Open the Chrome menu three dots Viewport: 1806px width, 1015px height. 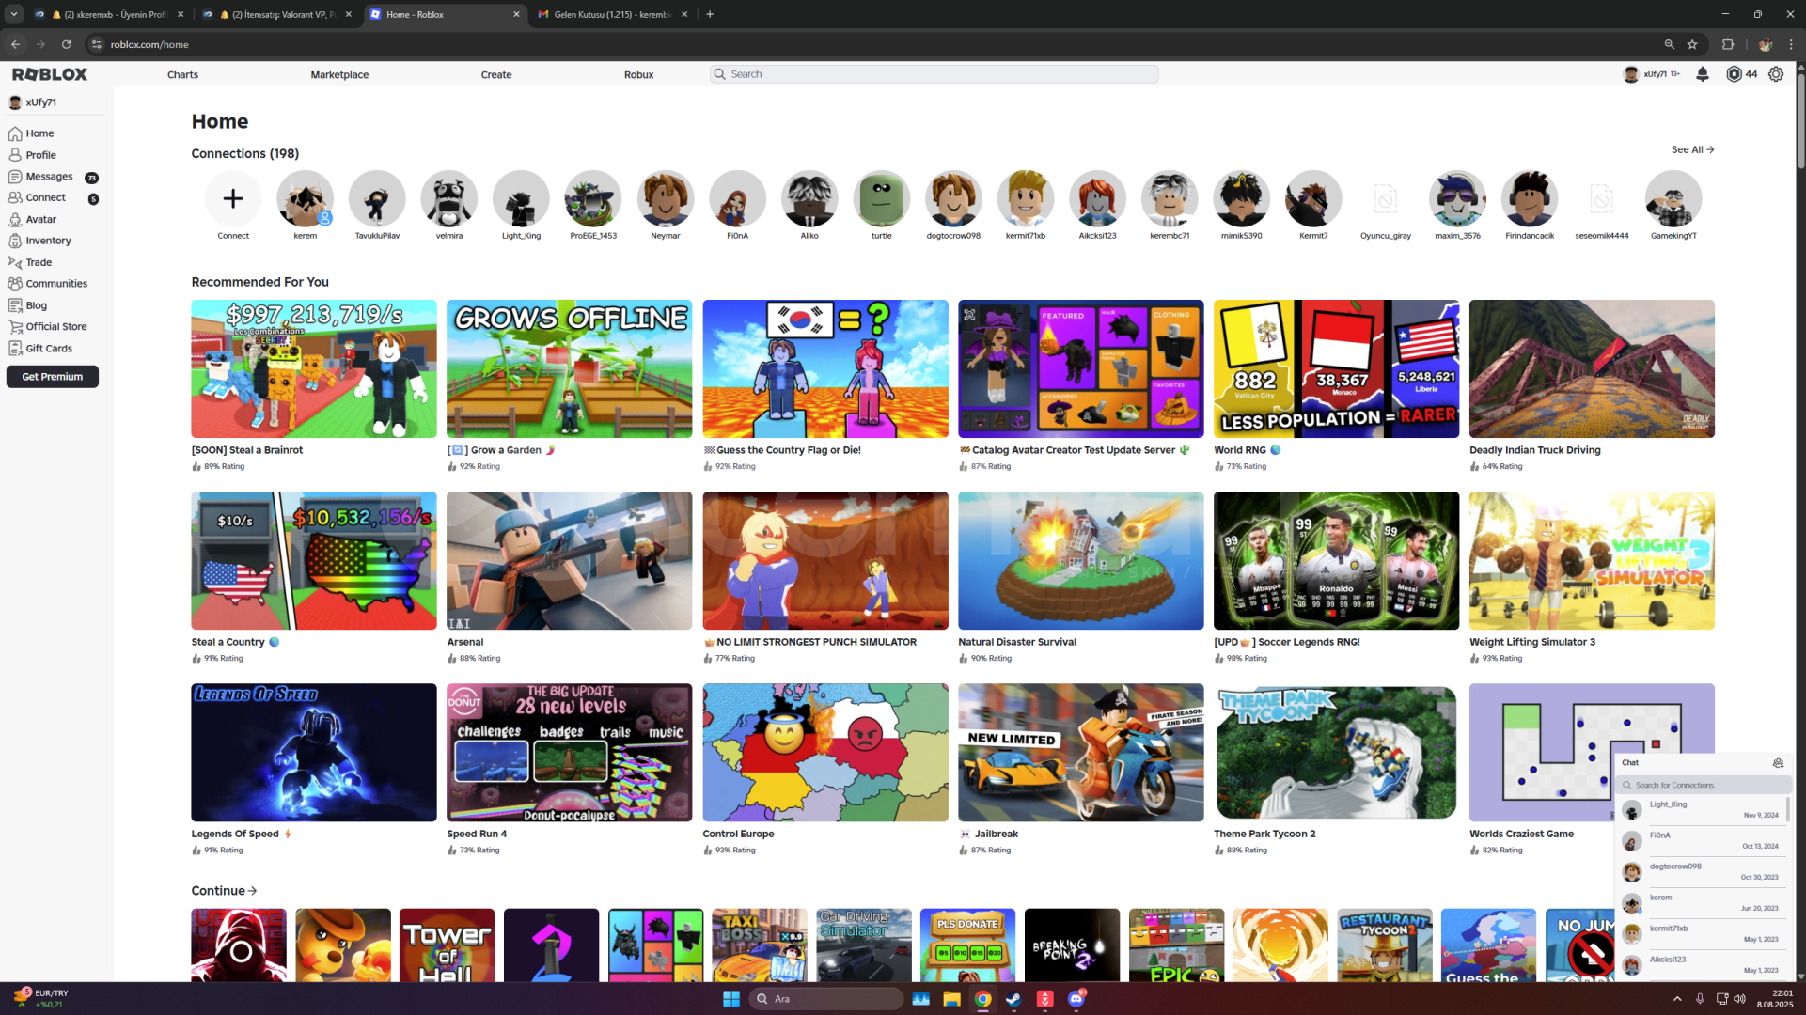(x=1791, y=44)
